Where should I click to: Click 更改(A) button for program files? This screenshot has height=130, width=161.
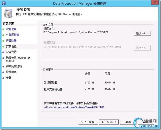142,33
